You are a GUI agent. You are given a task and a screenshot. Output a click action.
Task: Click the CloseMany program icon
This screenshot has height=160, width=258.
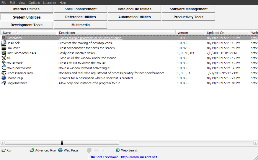(4, 38)
